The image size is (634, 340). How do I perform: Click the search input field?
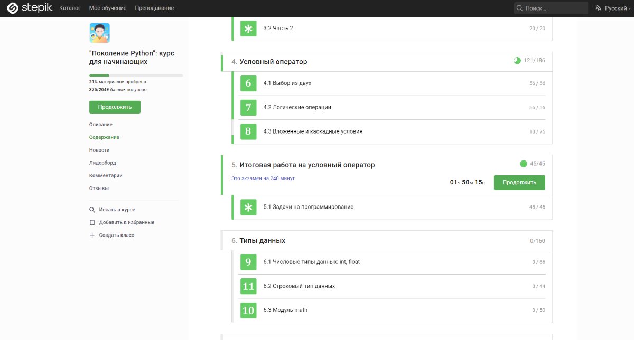(555, 8)
